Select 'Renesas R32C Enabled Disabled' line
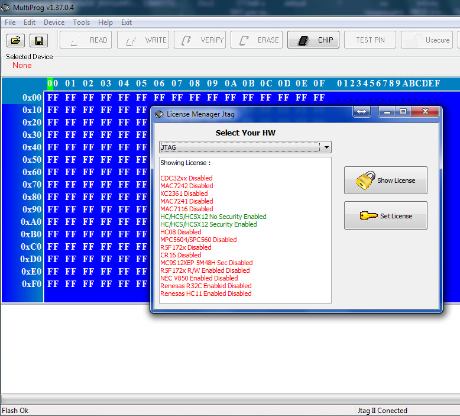Image resolution: width=460 pixels, height=416 pixels. coord(206,286)
